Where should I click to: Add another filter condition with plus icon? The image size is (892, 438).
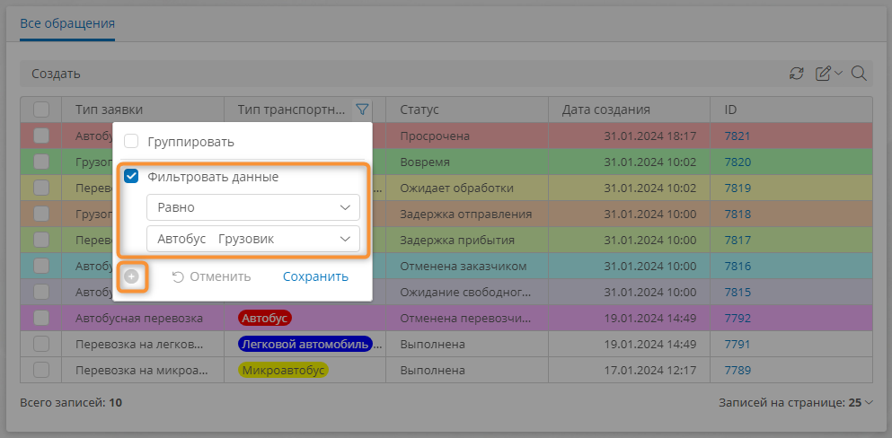click(132, 276)
